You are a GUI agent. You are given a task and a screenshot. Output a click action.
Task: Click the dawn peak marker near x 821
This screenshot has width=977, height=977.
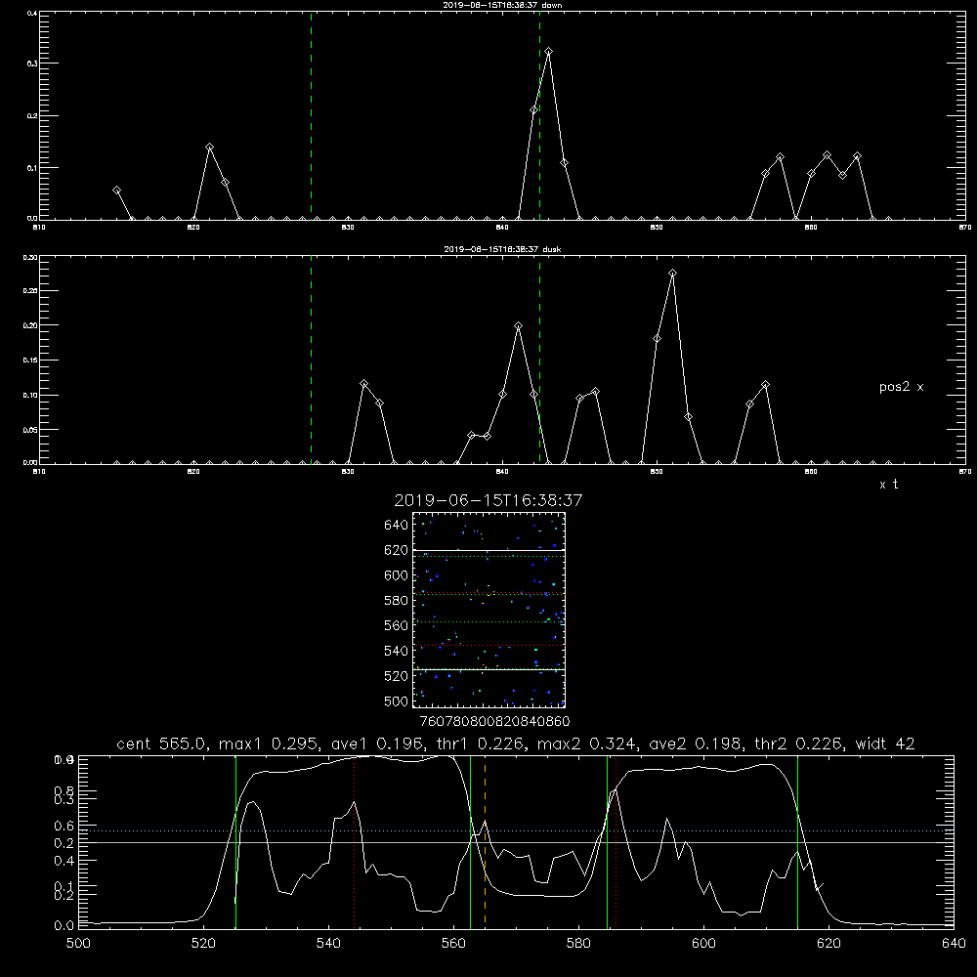click(210, 148)
